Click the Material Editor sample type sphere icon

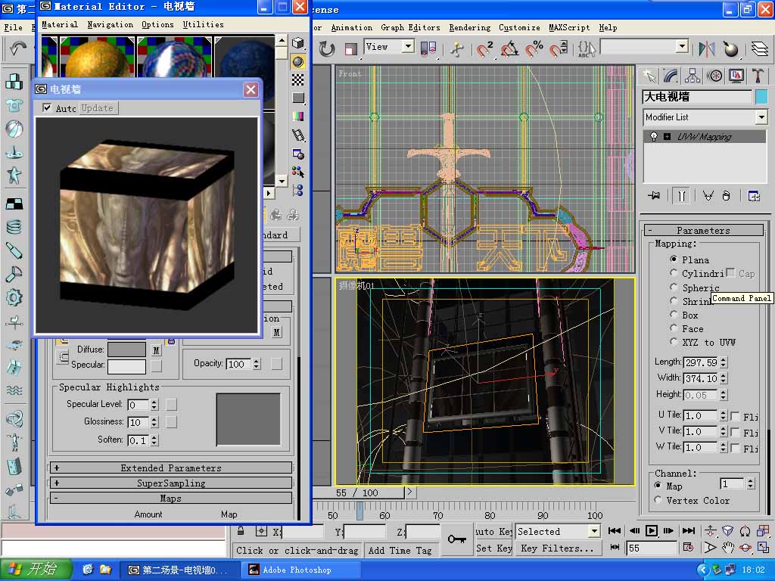pyautogui.click(x=297, y=61)
